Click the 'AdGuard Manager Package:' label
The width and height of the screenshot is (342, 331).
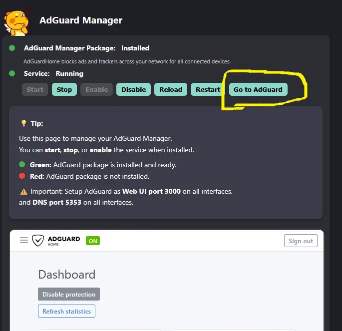[x=69, y=48]
